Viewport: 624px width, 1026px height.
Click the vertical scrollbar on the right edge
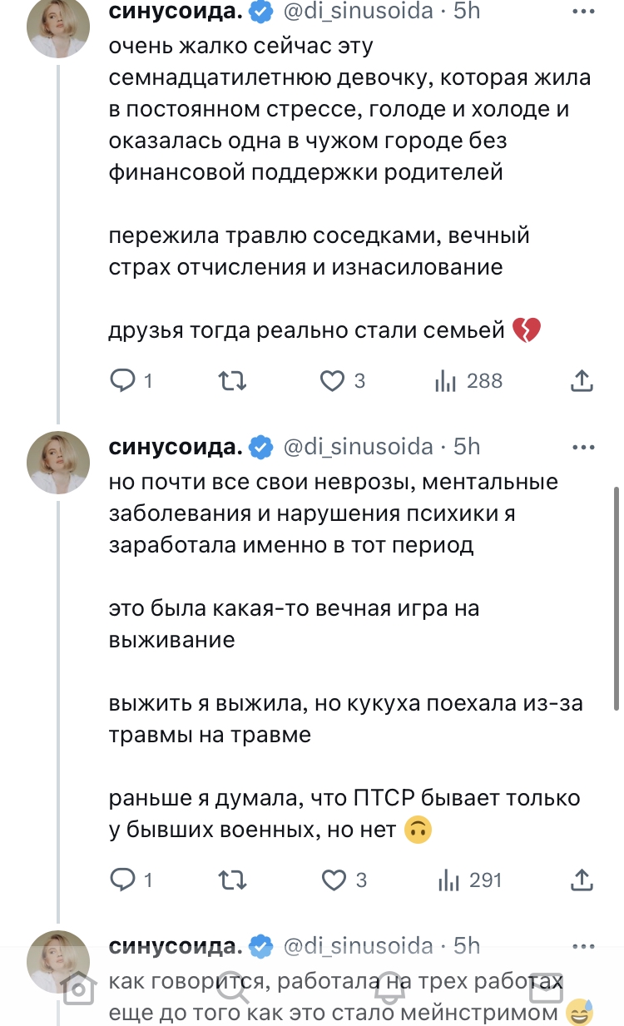tap(616, 599)
